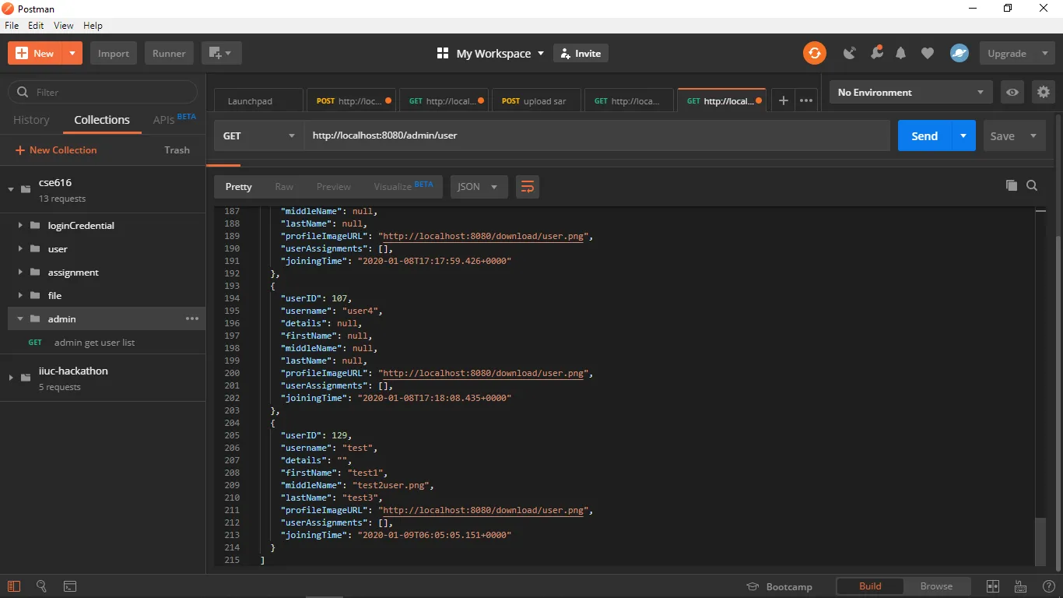Open Postman settings wrench icon
This screenshot has width=1063, height=598.
click(876, 53)
